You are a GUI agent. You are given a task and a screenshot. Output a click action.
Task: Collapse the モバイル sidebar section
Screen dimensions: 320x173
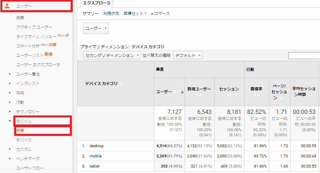click(10, 121)
